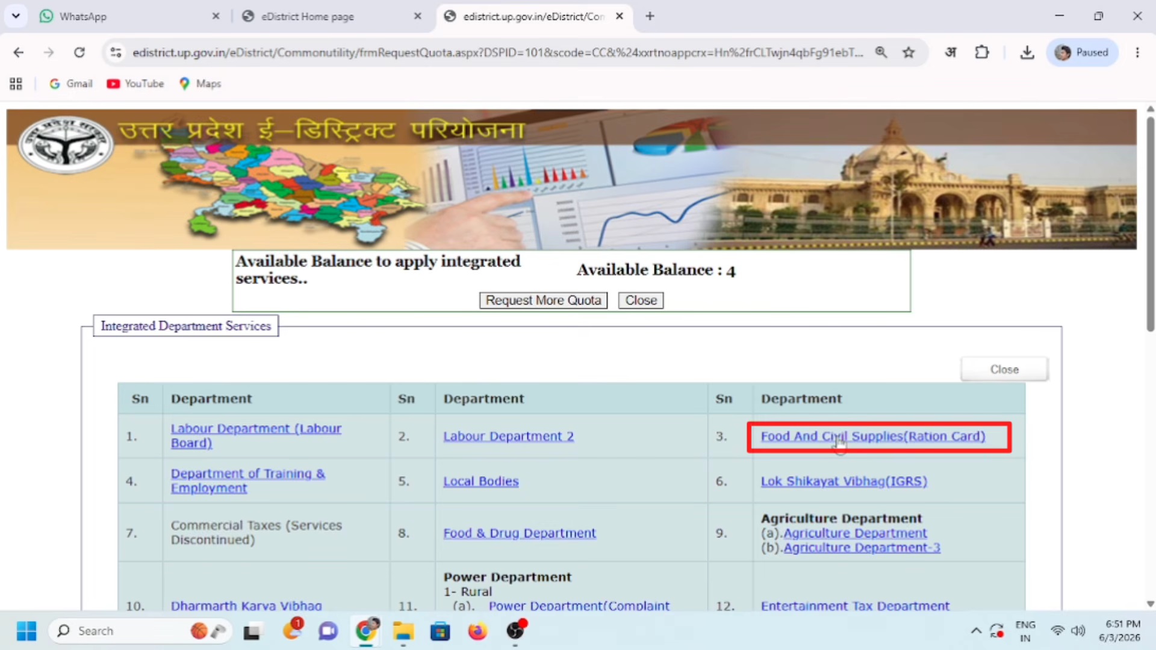Open Lok Shikayat Vibhag(IGRS) link
1156x650 pixels.
pos(844,481)
